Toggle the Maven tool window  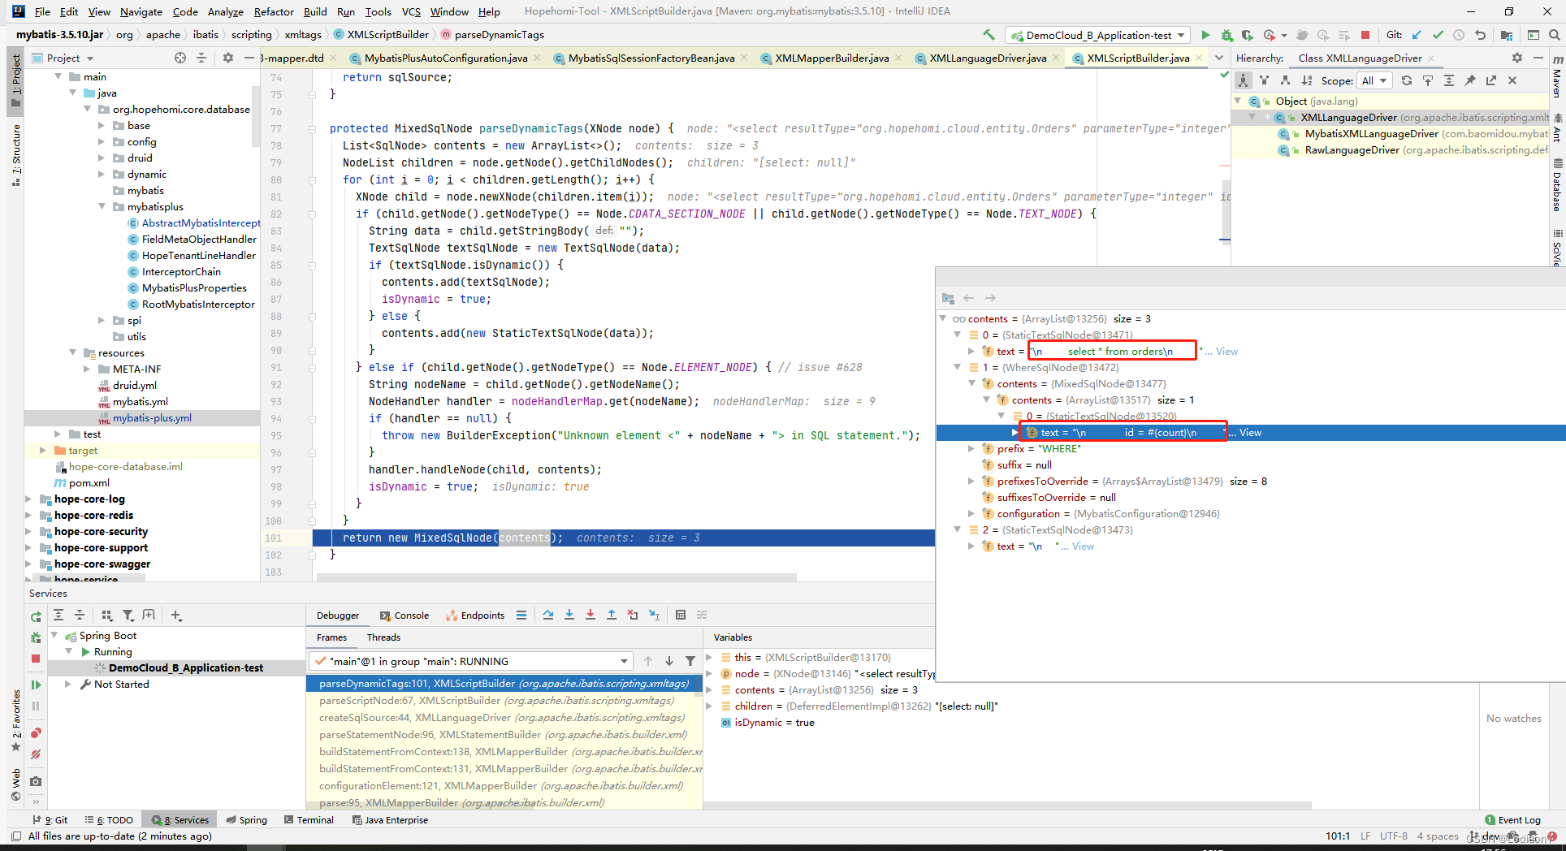pos(1557,78)
